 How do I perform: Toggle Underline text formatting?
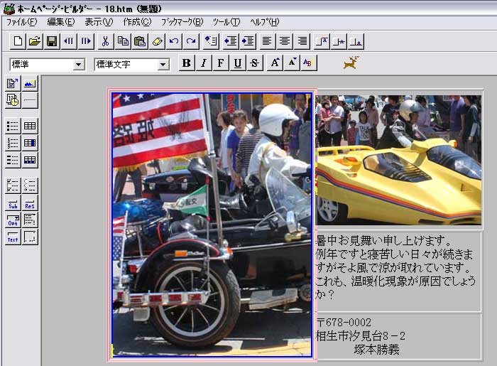coord(238,63)
